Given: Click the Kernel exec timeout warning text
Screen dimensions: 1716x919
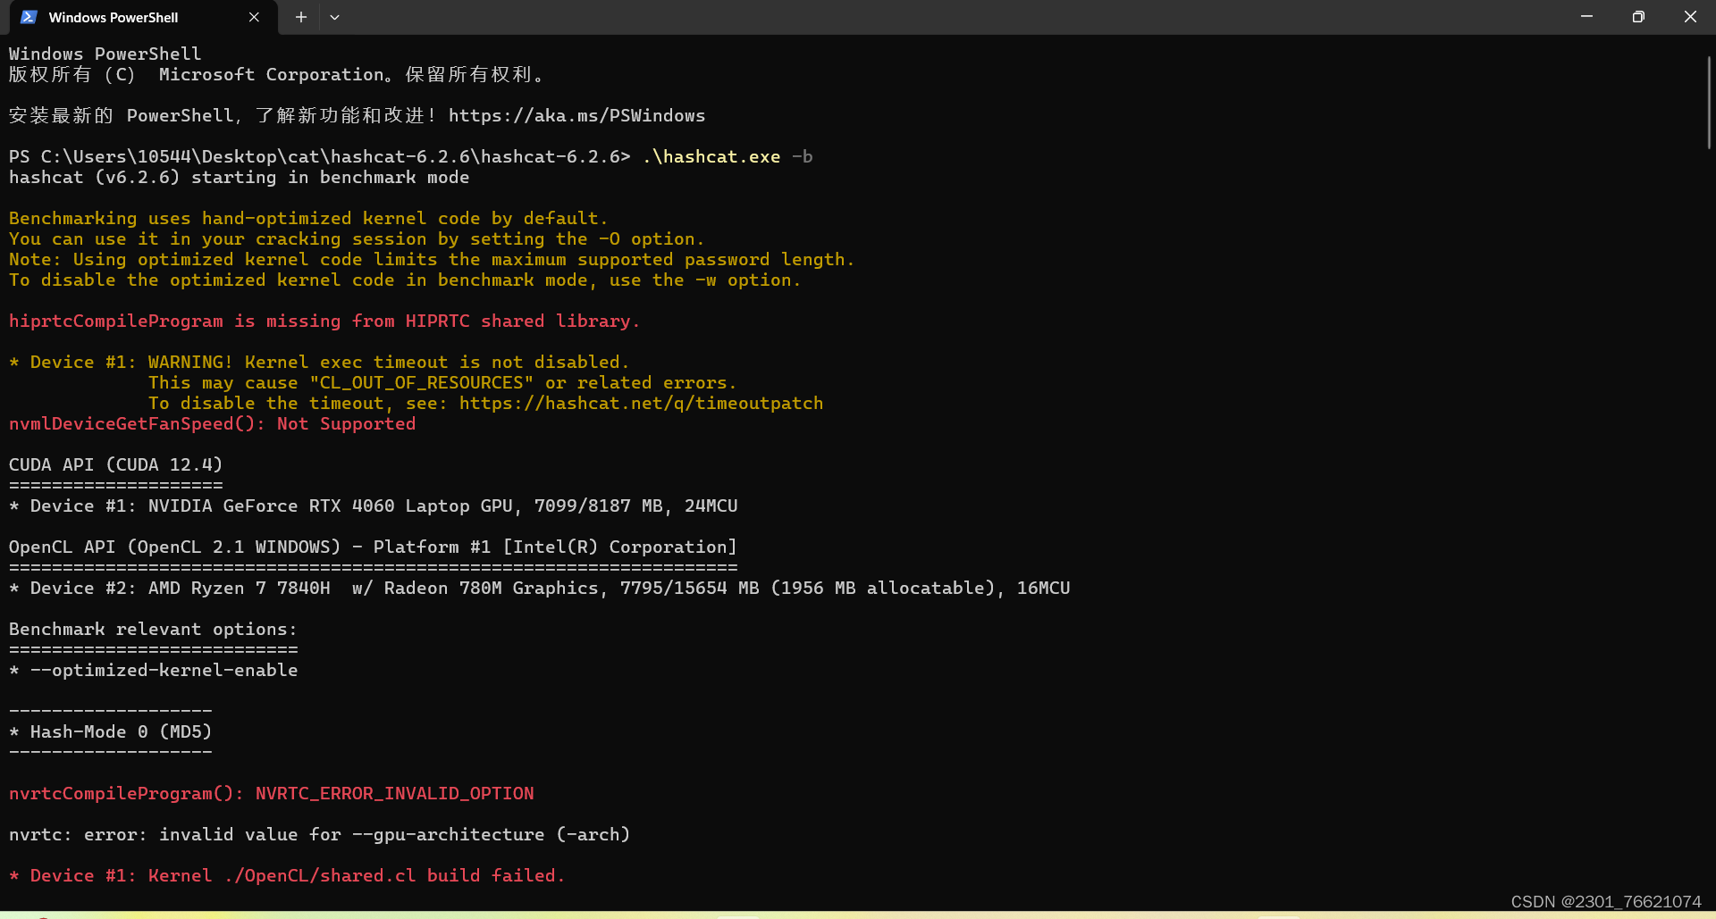Looking at the screenshot, I should 319,362.
